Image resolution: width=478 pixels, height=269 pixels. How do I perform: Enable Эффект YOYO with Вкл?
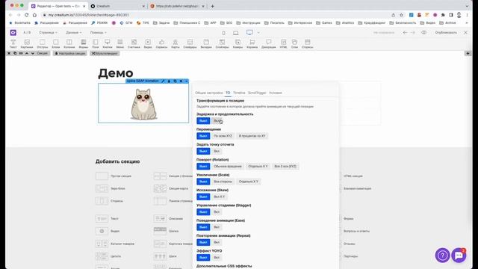click(217, 258)
